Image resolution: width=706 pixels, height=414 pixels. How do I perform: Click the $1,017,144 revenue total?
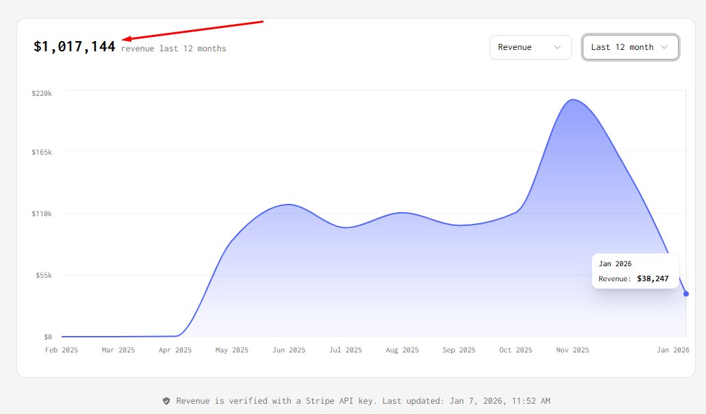pos(74,47)
